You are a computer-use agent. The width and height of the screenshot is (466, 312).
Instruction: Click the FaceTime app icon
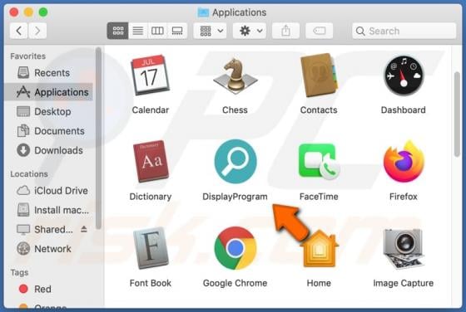point(319,162)
